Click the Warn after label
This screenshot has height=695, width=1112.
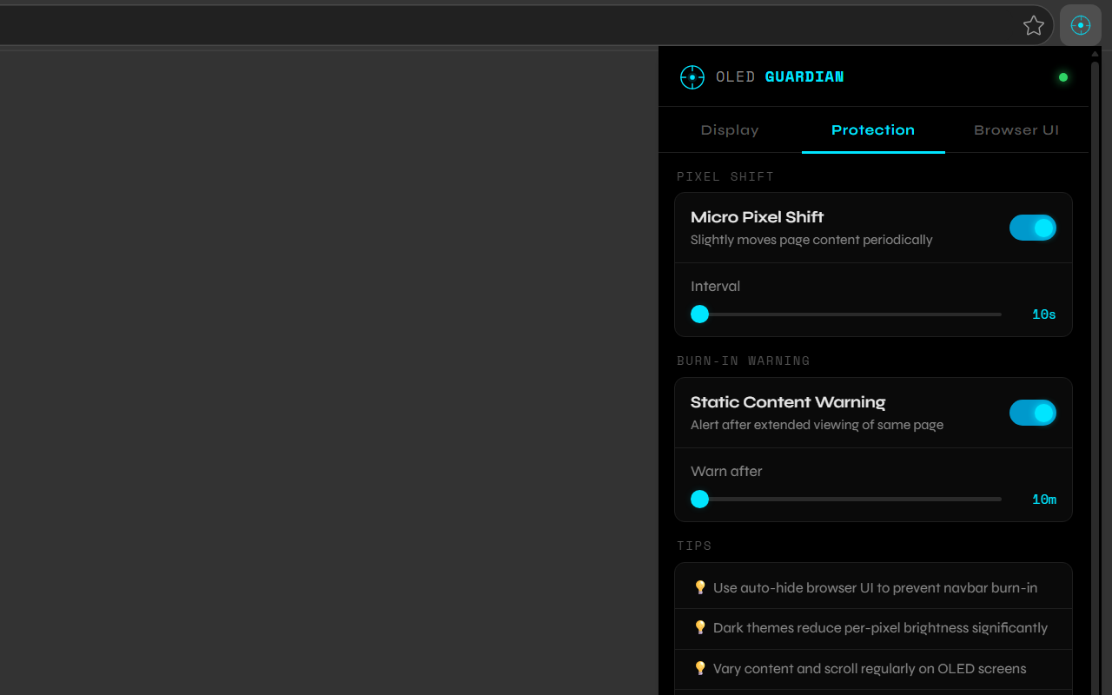[x=726, y=472]
